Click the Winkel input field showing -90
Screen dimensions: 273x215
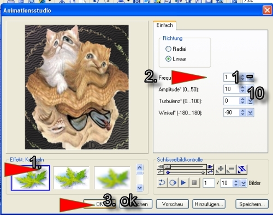pyautogui.click(x=232, y=113)
